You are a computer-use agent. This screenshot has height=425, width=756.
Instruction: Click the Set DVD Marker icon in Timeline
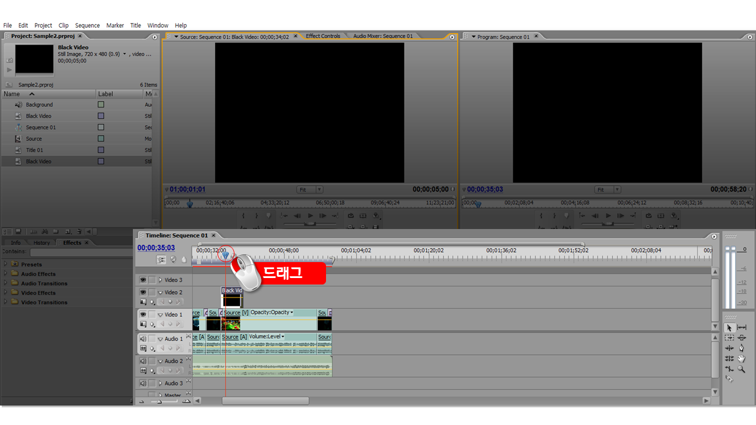coord(174,260)
